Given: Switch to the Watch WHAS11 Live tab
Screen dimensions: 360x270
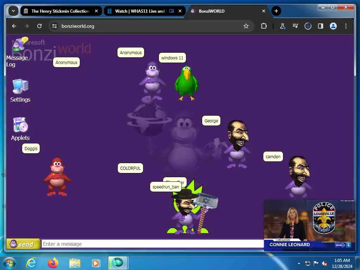Looking at the screenshot, I should [140, 11].
